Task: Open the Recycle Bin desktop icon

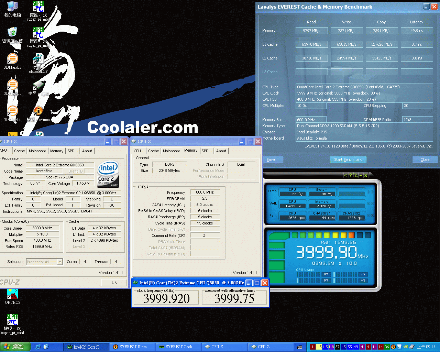Action: [x=12, y=35]
